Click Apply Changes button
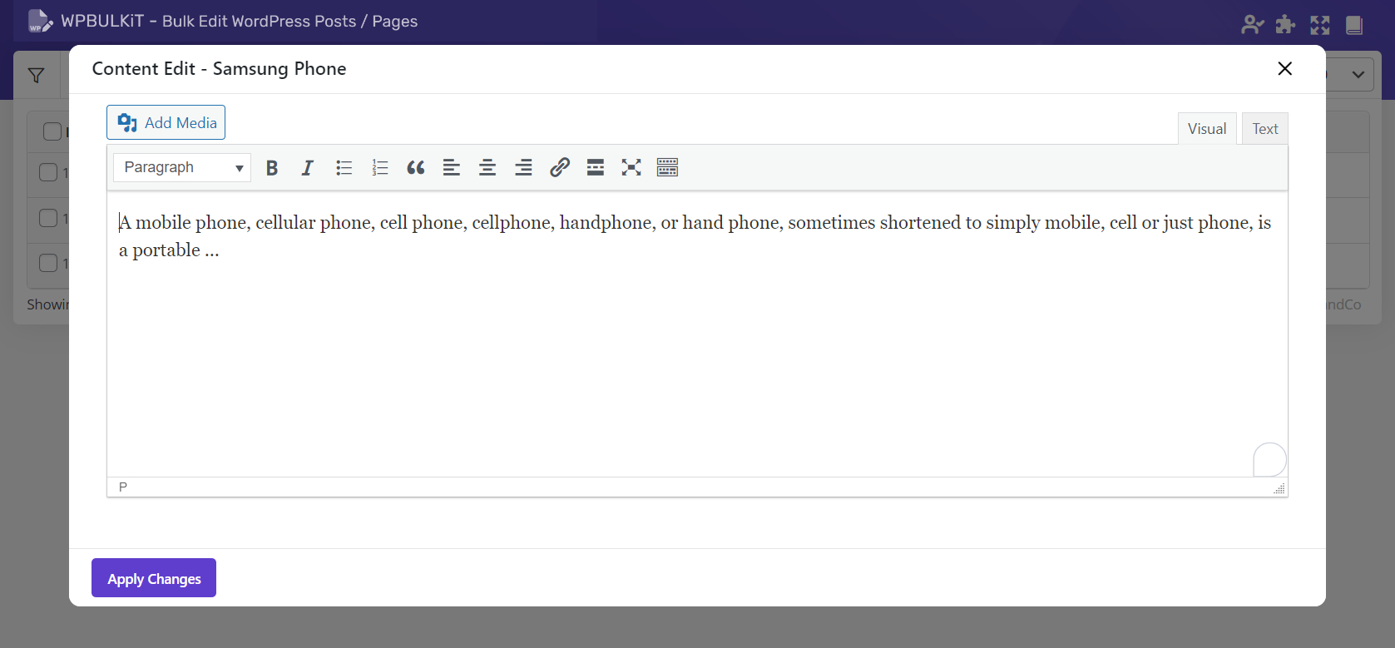 [x=154, y=578]
